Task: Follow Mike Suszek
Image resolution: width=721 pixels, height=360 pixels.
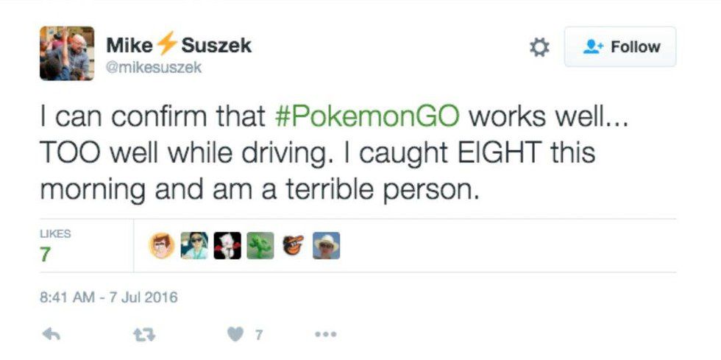Action: tap(619, 47)
